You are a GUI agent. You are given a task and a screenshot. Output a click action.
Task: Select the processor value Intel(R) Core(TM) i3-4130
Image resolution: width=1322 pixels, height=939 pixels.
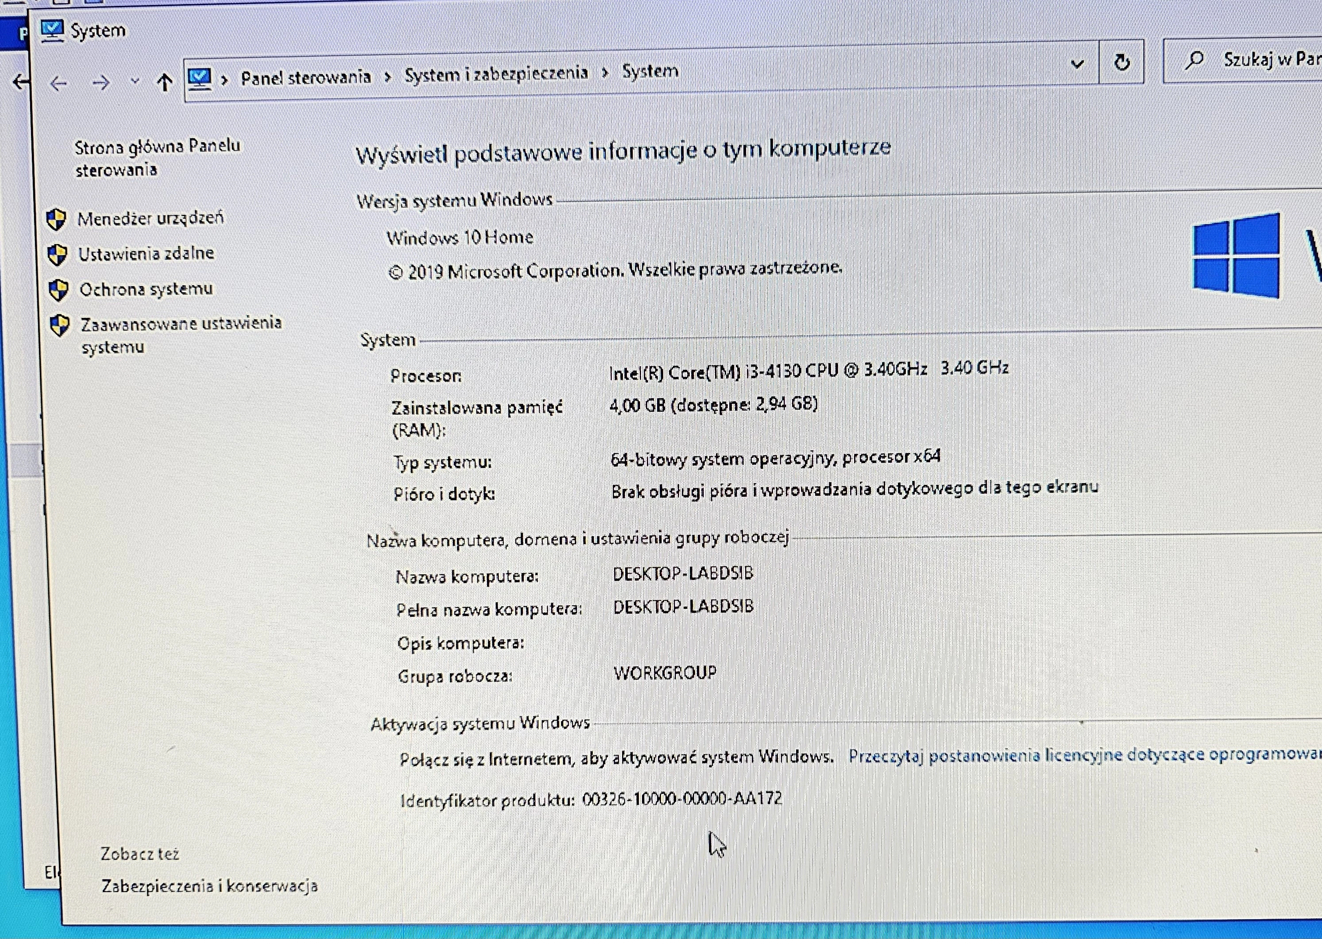809,370
